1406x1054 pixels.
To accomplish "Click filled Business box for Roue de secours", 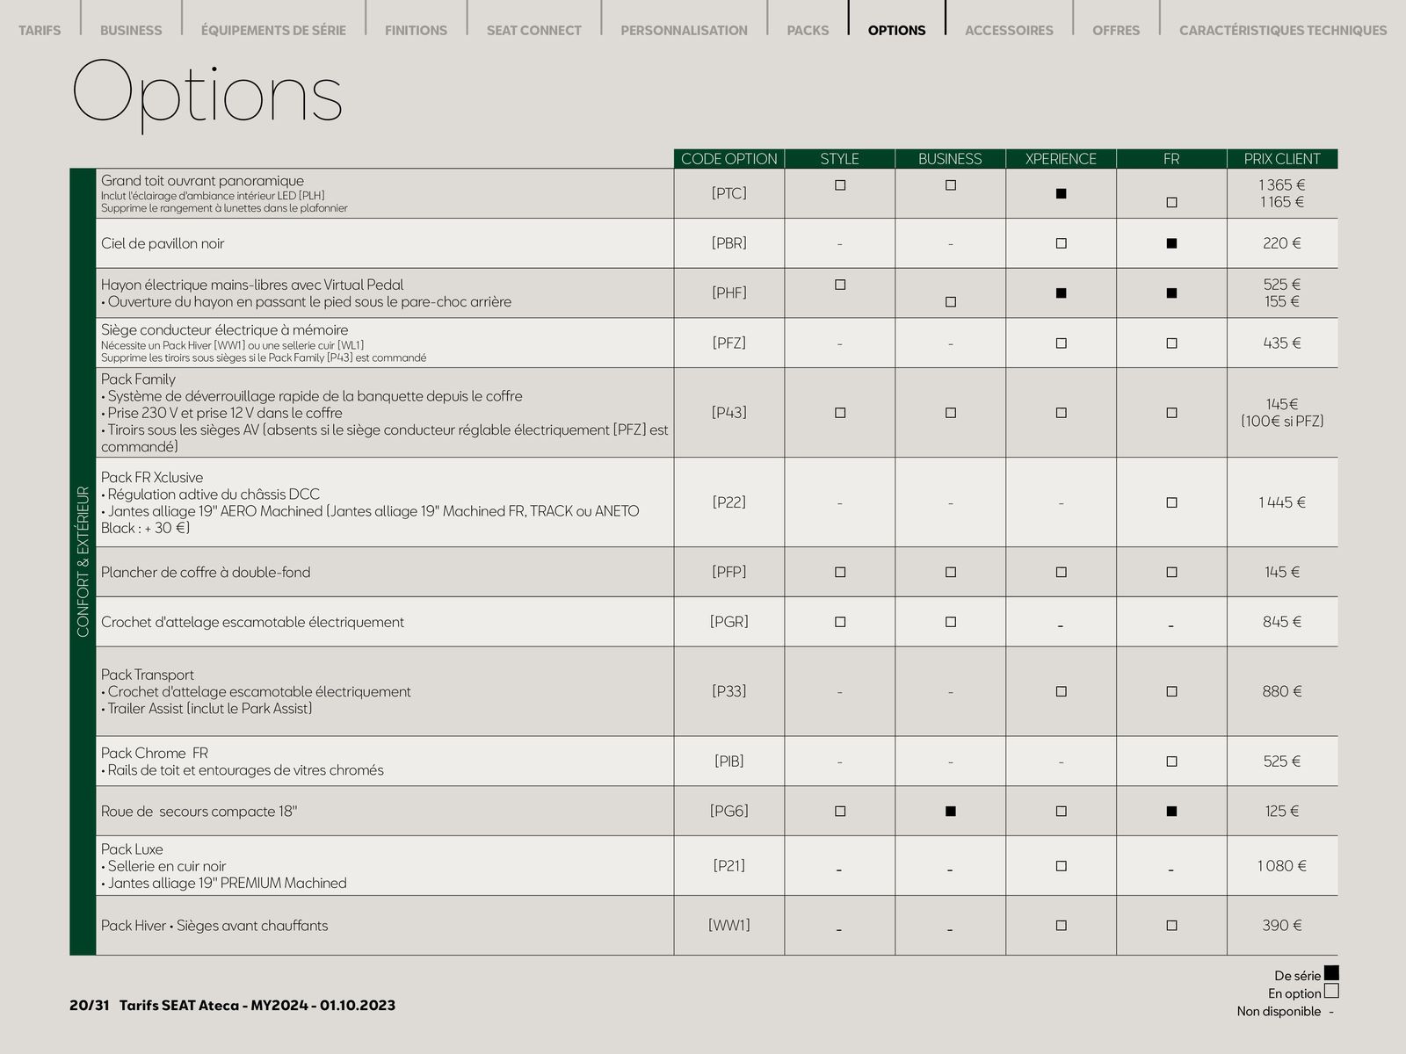I will pos(951,812).
